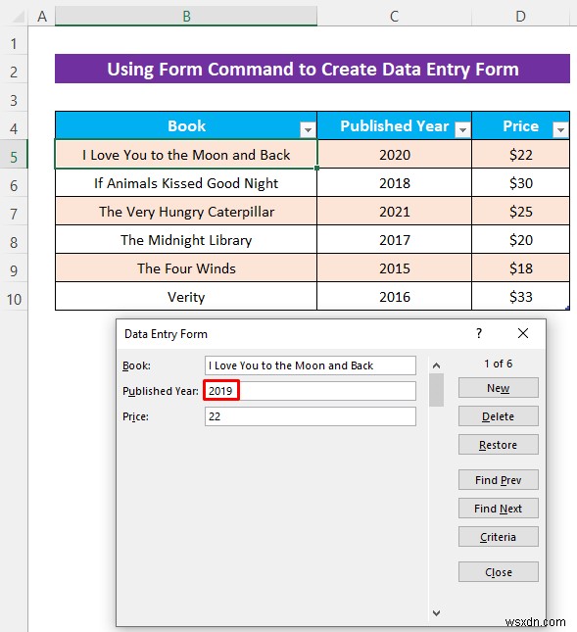This screenshot has width=577, height=632.
Task: Select row 3 header
Action: point(14,100)
